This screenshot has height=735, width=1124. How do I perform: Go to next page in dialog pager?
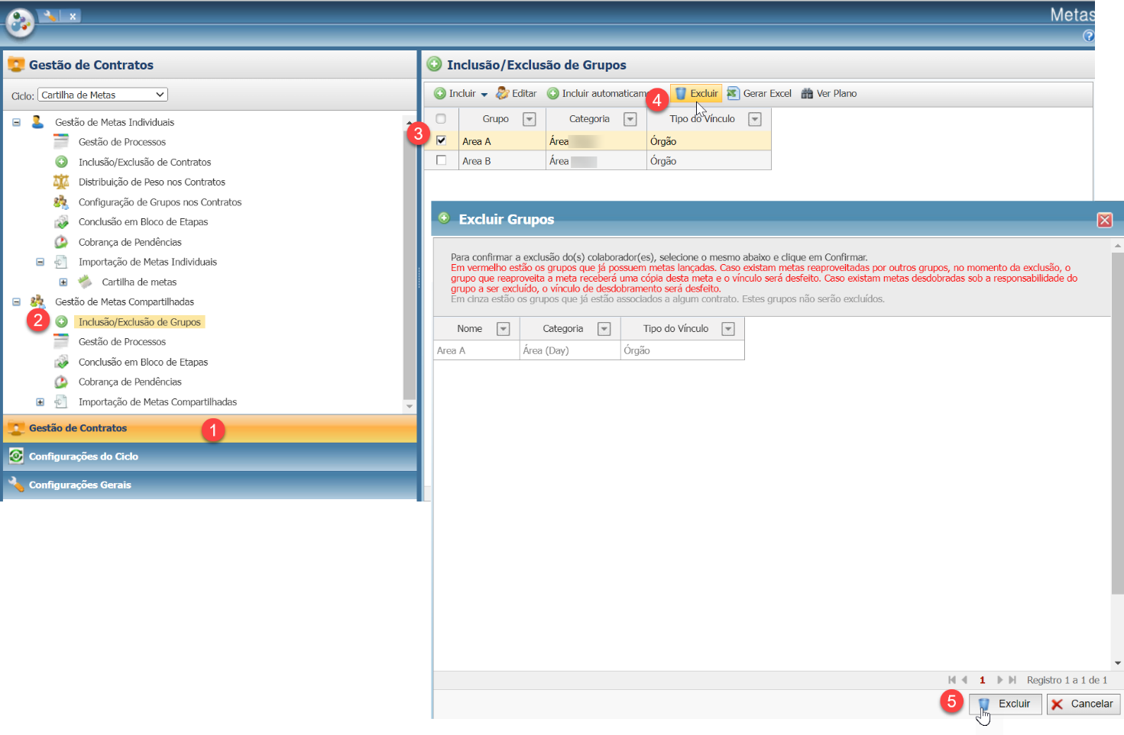[999, 680]
